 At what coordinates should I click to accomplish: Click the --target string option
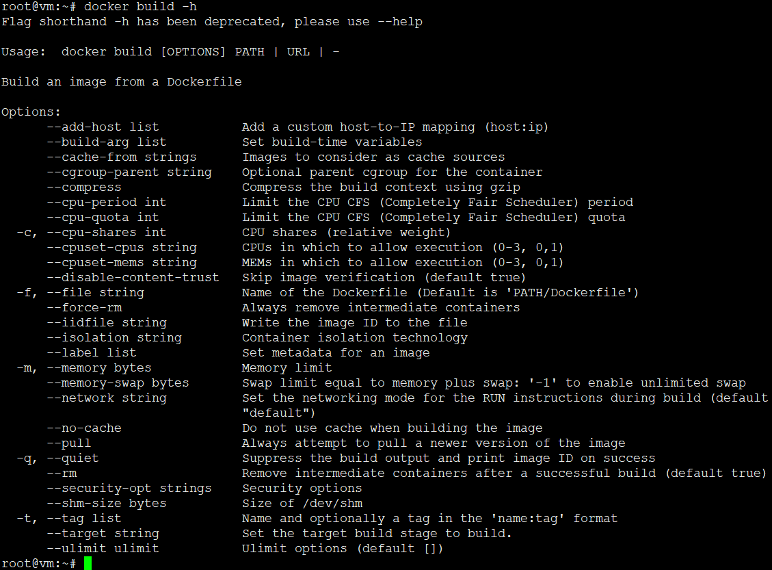103,534
